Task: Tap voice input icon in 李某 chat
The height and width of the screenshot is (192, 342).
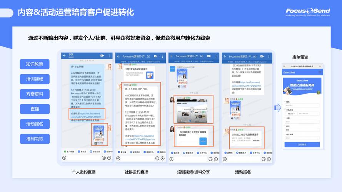Action: click(x=64, y=158)
